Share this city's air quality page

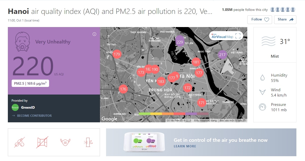(285, 19)
